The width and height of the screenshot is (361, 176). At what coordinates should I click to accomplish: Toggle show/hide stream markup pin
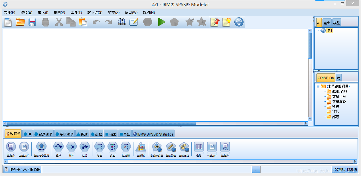click(x=215, y=22)
